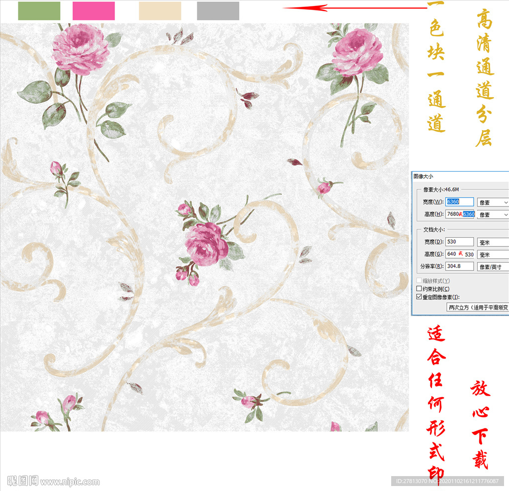
Task: Click the 高度(H) pixel height field
Action: tap(460, 214)
